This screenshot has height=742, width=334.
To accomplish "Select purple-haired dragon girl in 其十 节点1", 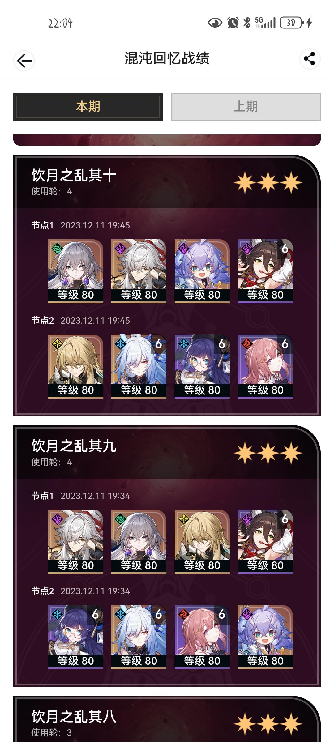I will click(202, 271).
